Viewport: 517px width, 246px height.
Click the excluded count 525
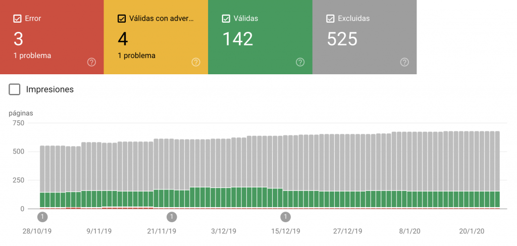click(342, 39)
